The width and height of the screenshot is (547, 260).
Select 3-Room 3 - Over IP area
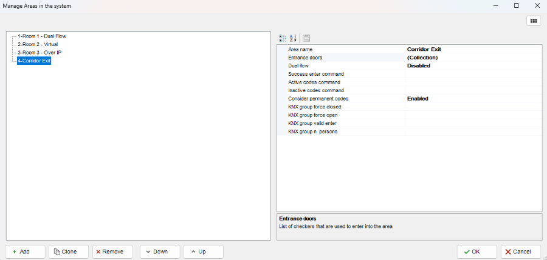click(x=40, y=53)
